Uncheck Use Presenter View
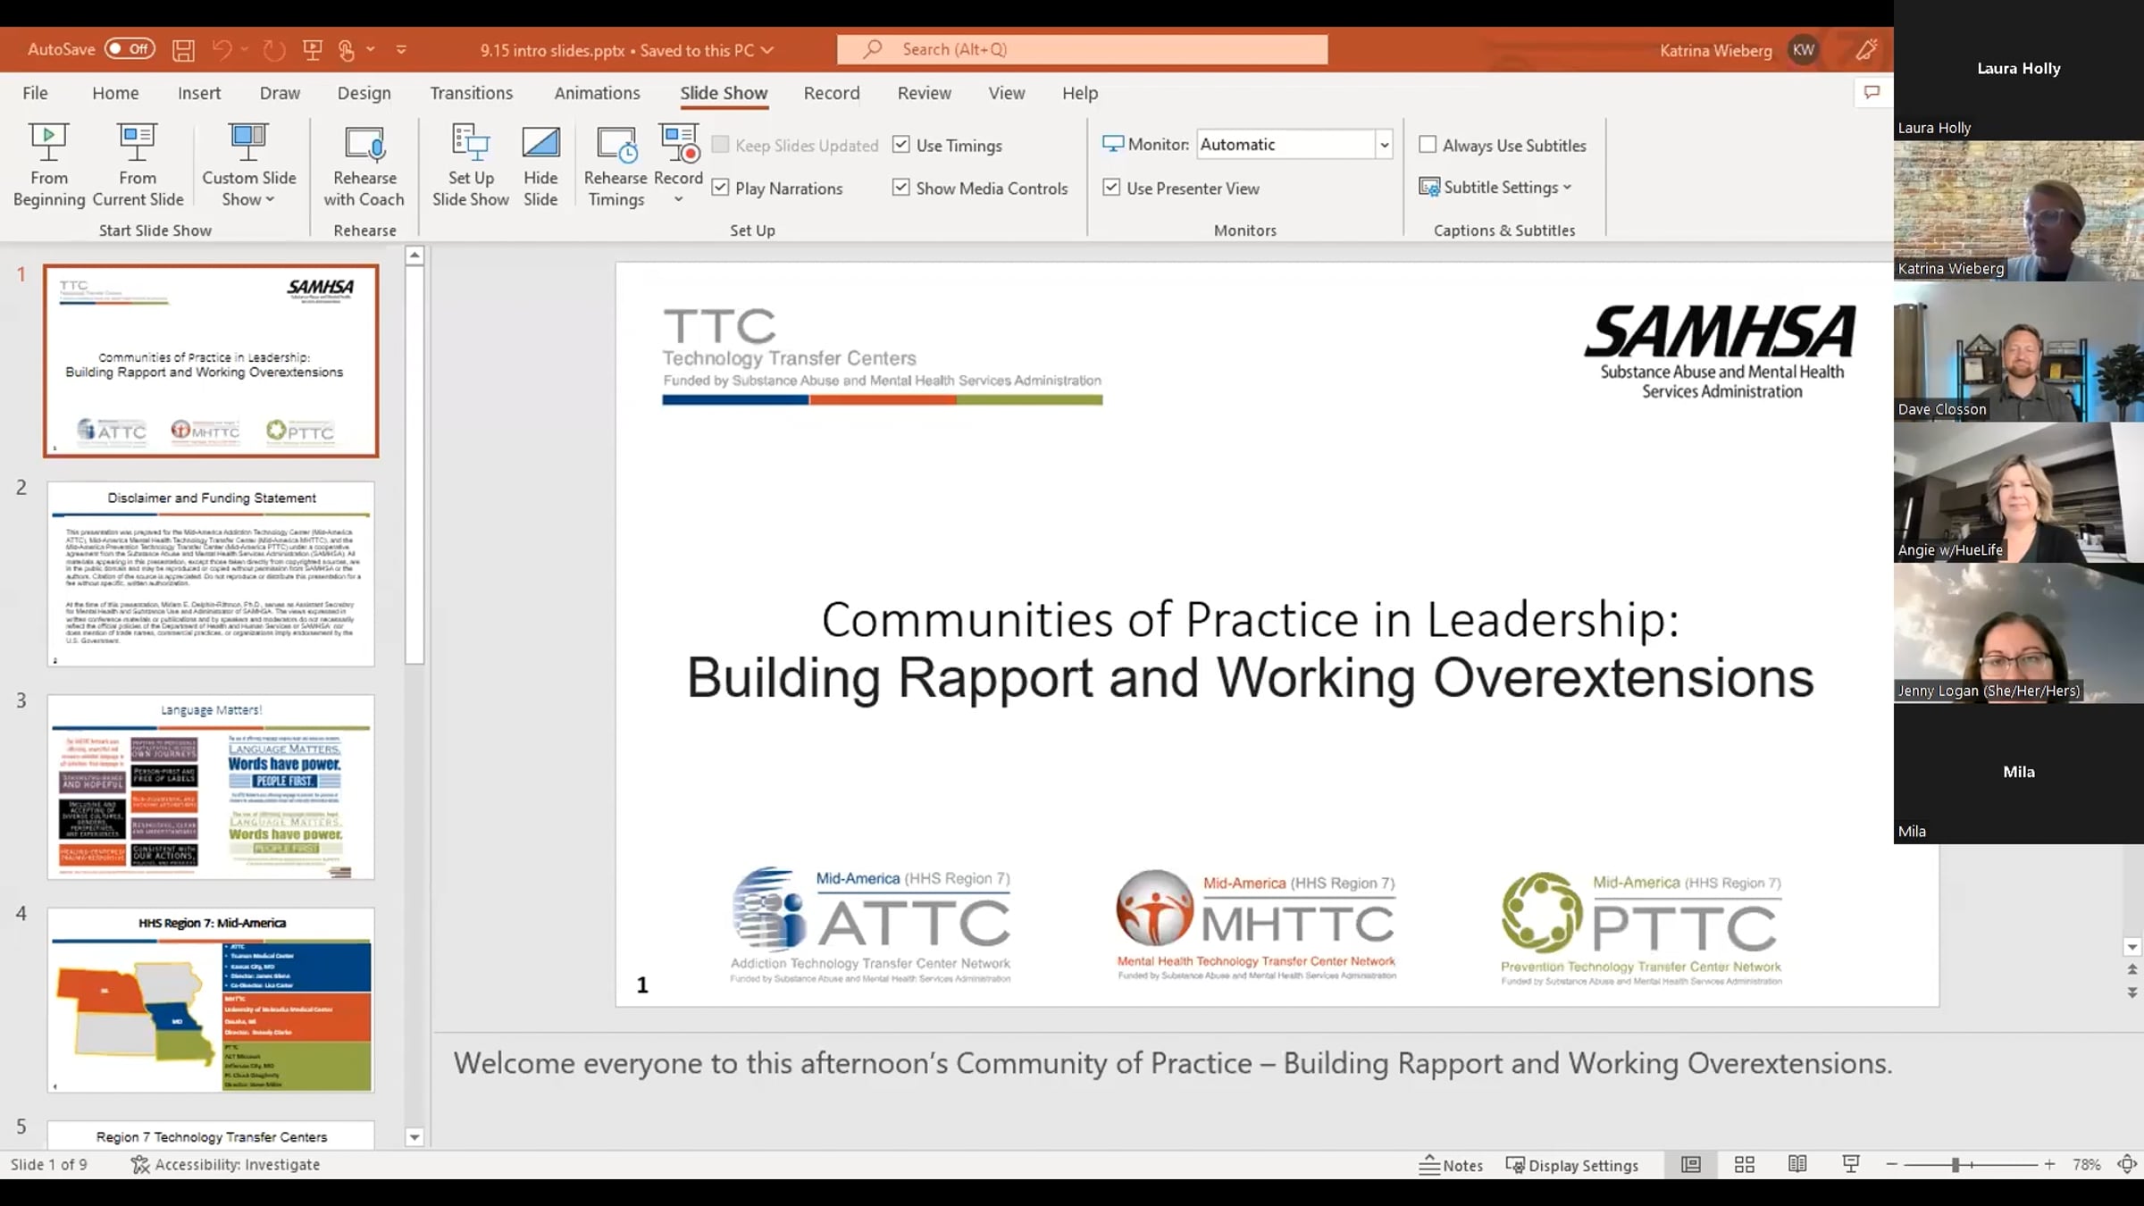The height and width of the screenshot is (1206, 2144). click(x=1111, y=188)
